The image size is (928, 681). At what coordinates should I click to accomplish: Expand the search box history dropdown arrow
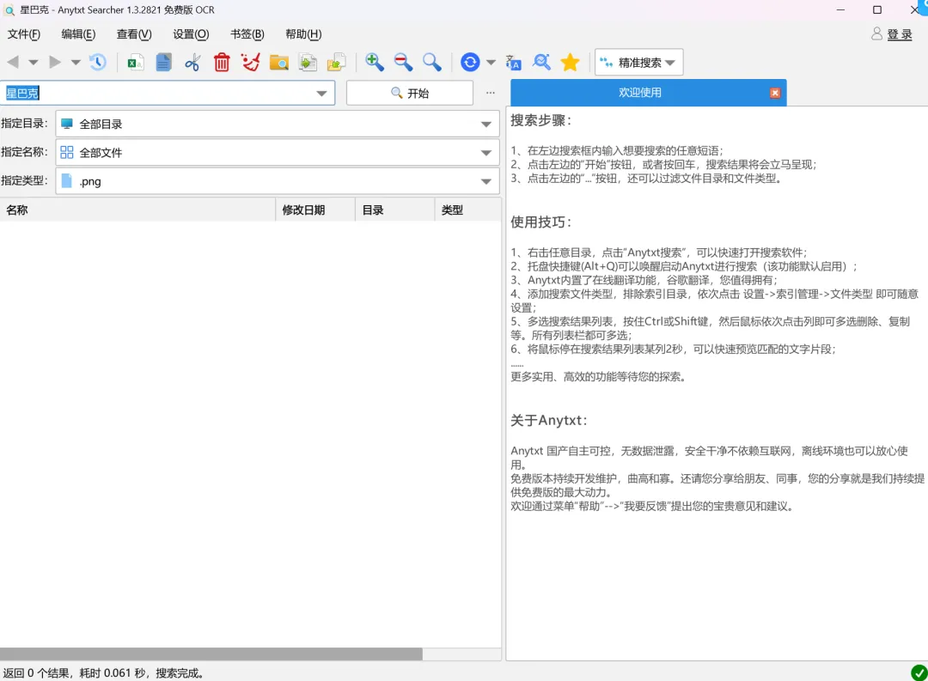(321, 94)
